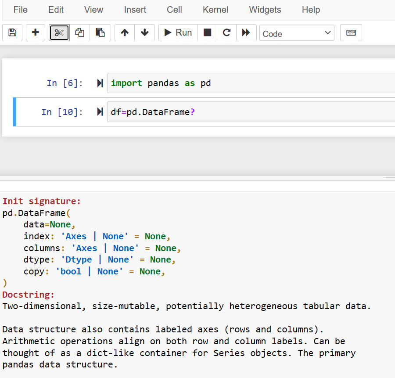The height and width of the screenshot is (378, 395).
Task: Copy the selected cell with copy icon
Action: coord(79,32)
